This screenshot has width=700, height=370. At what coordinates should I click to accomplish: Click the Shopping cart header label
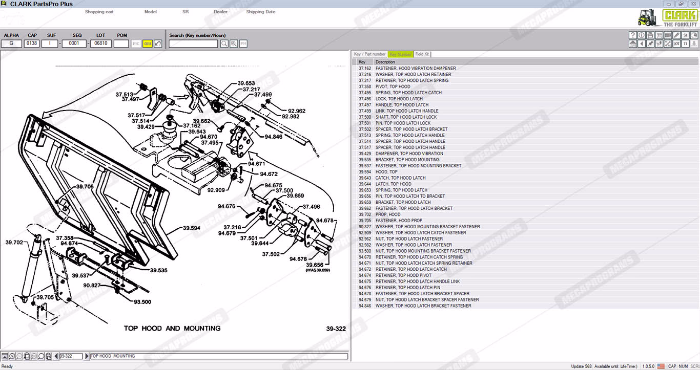[99, 12]
